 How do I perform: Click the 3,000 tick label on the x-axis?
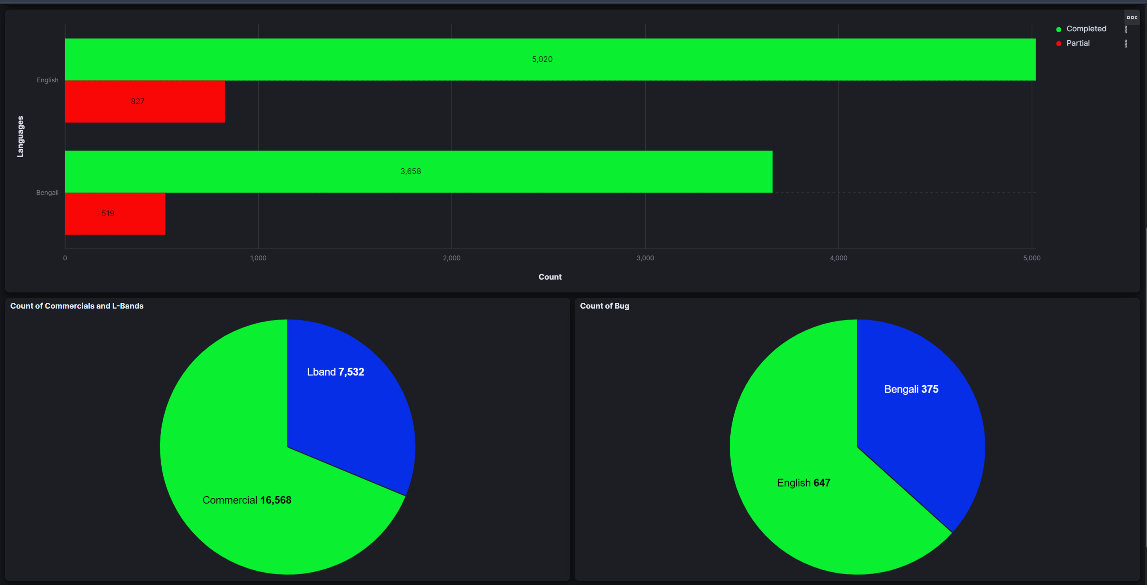pyautogui.click(x=645, y=258)
